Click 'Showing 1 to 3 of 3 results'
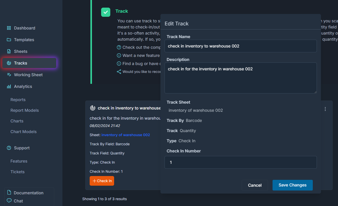Screen dimensions: 338x206 104,199
